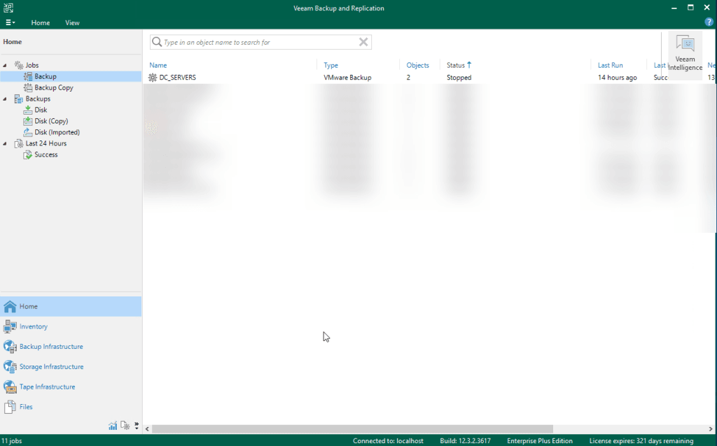Click the Backup job icon in tree

28,76
